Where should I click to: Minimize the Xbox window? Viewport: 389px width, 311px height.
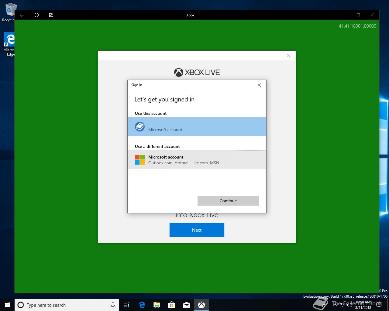coord(344,15)
